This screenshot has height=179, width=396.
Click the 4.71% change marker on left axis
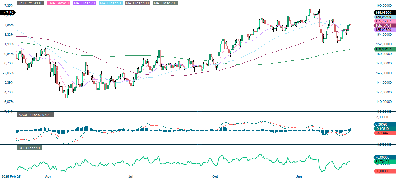tap(7, 13)
